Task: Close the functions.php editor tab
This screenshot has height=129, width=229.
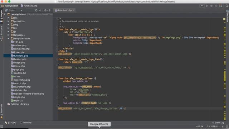Action: (x=73, y=10)
